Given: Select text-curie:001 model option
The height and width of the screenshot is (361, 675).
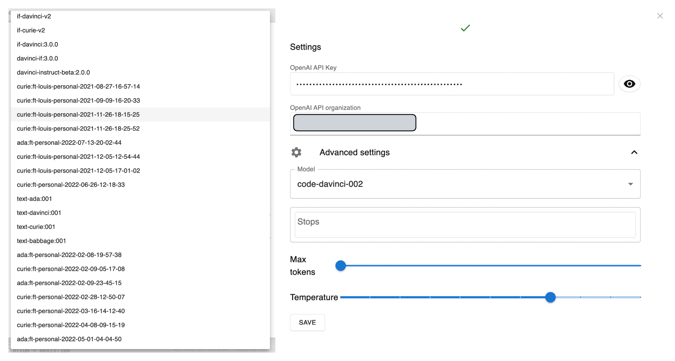Looking at the screenshot, I should tap(140, 227).
